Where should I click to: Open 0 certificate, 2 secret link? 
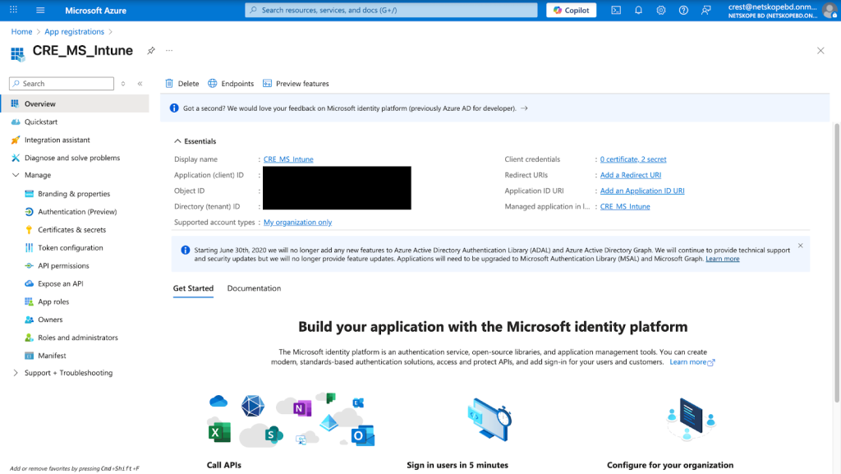(x=633, y=159)
